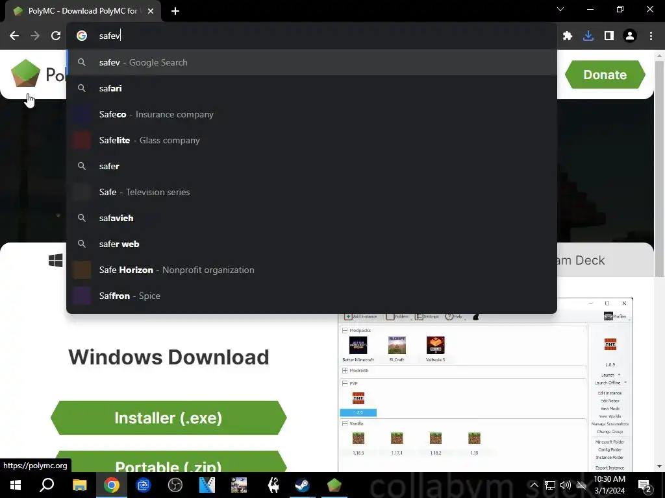Click inside the address bar with 'safev'
This screenshot has height=498, width=665.
tap(312, 36)
